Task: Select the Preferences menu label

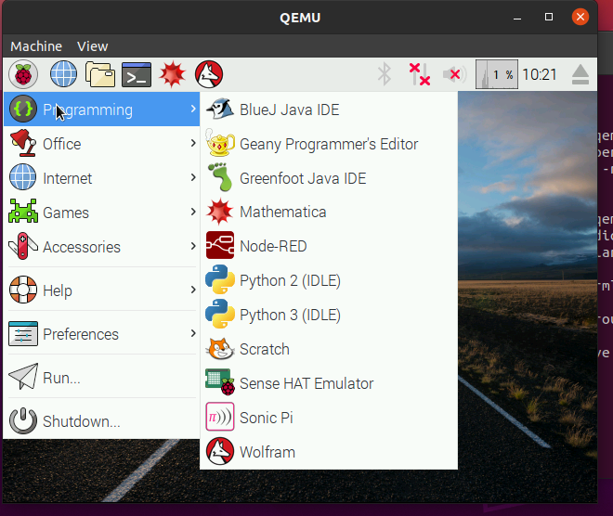Action: point(81,335)
